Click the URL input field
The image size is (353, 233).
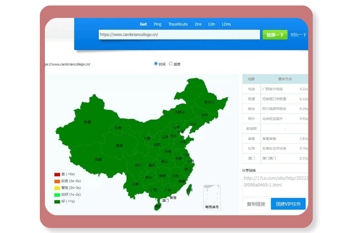pos(179,35)
